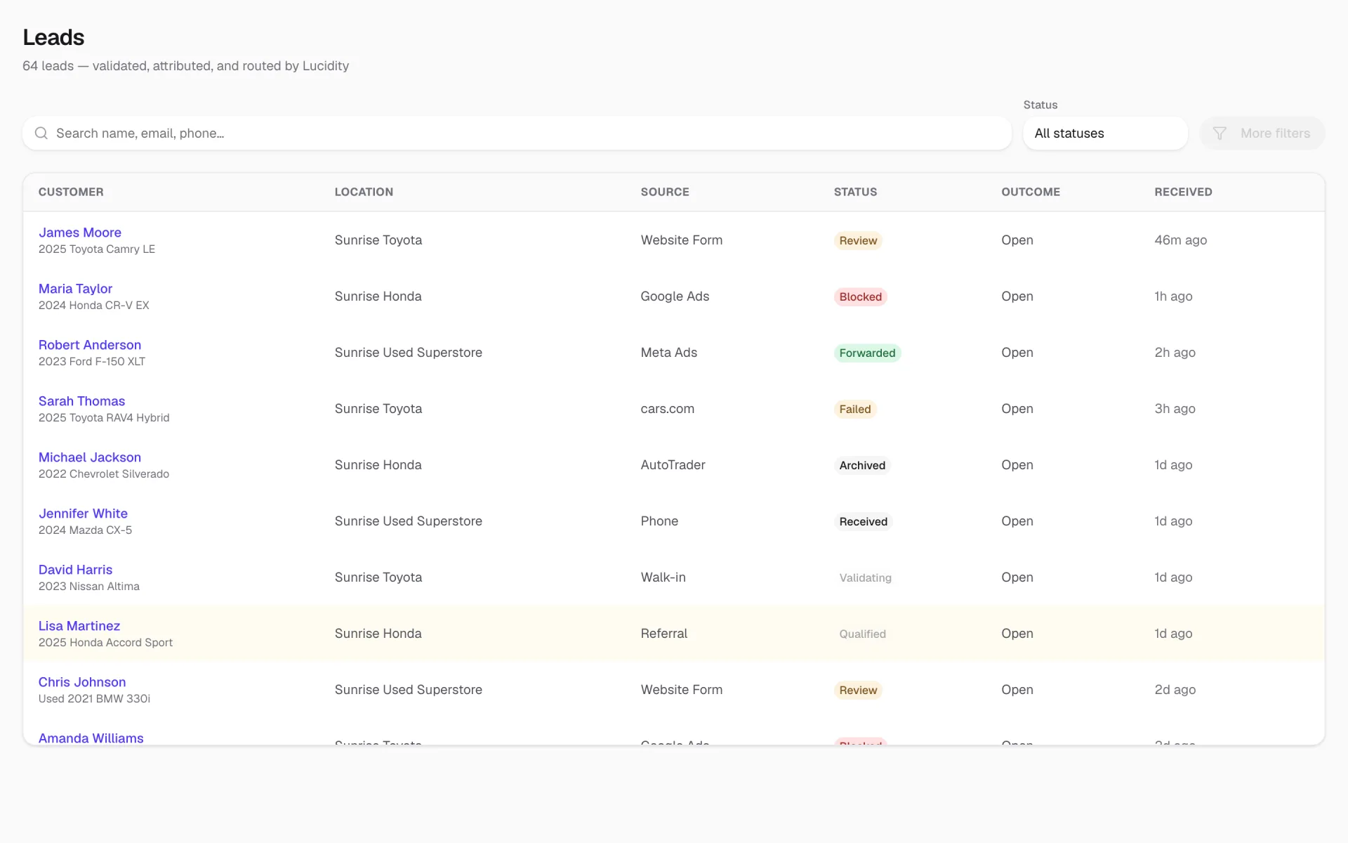The height and width of the screenshot is (843, 1348).
Task: Open Amanda Williams lead
Action: click(x=91, y=738)
